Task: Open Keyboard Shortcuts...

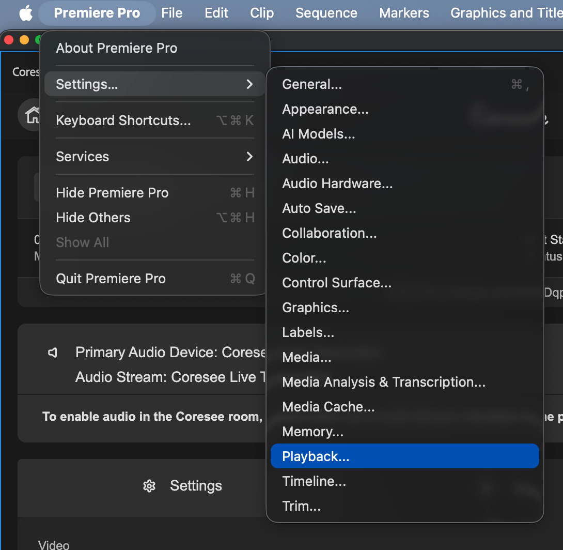Action: click(155, 120)
